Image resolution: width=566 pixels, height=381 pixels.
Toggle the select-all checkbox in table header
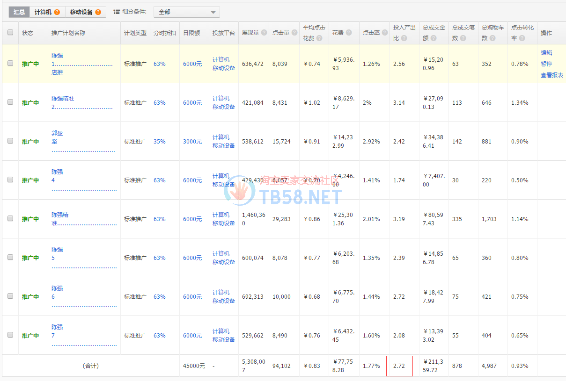pos(10,33)
